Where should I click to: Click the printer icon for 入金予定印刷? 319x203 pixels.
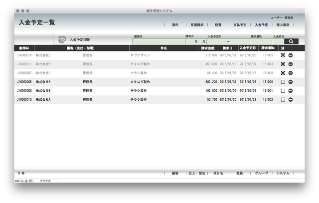(x=62, y=39)
